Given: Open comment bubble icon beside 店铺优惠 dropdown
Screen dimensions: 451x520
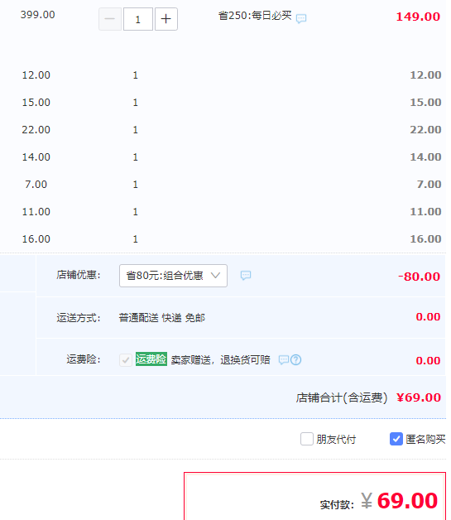Looking at the screenshot, I should (246, 275).
